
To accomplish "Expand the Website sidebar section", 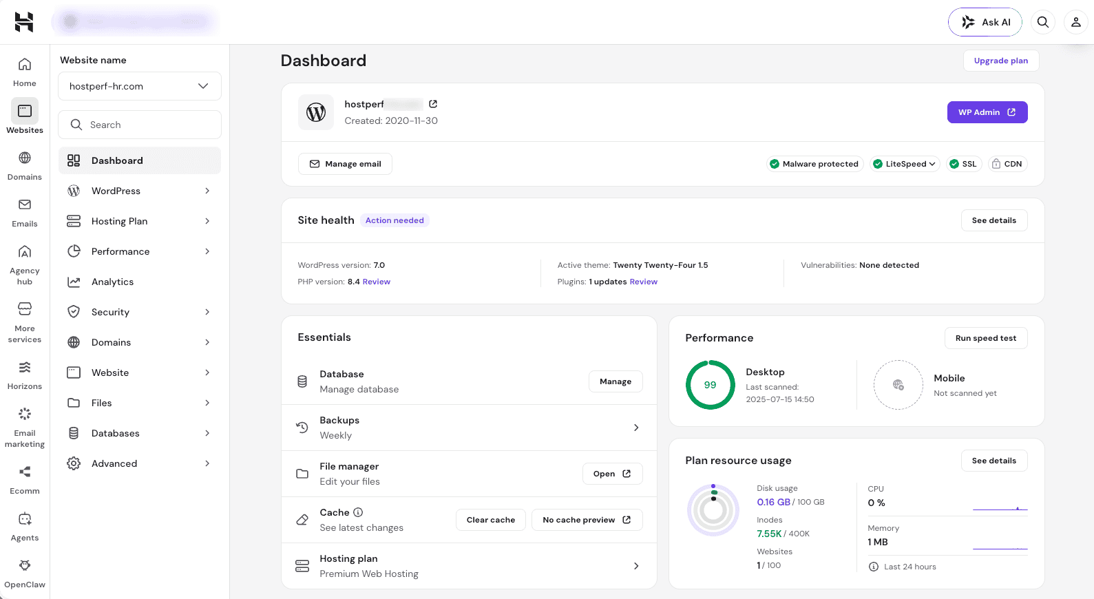I will pyautogui.click(x=140, y=372).
